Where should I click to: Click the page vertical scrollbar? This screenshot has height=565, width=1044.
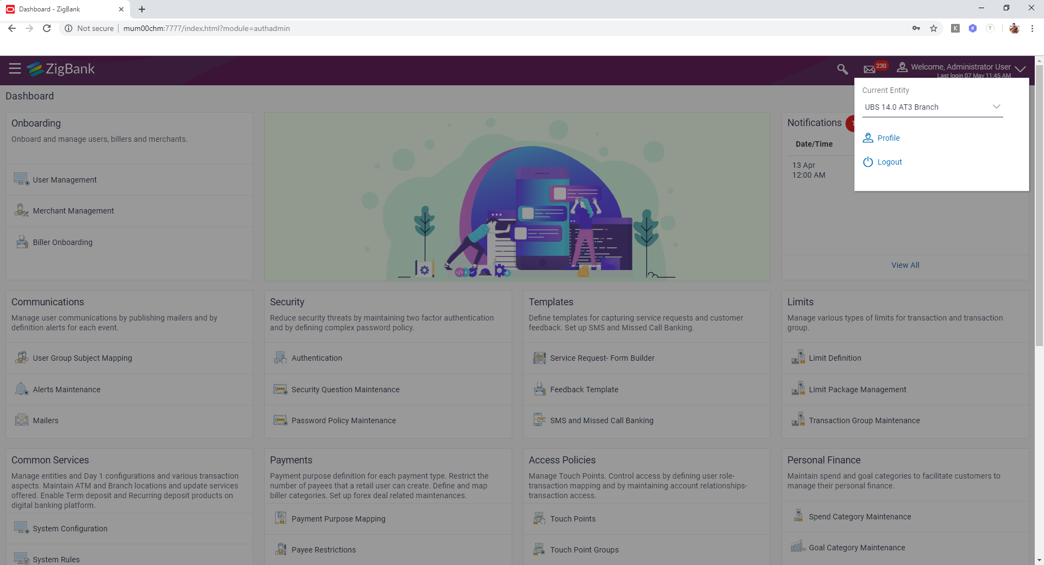click(1039, 206)
